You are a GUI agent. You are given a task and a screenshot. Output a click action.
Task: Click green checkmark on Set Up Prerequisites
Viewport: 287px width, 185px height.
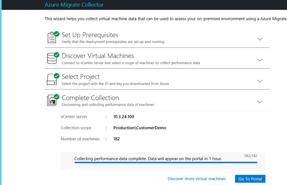pyautogui.click(x=57, y=34)
